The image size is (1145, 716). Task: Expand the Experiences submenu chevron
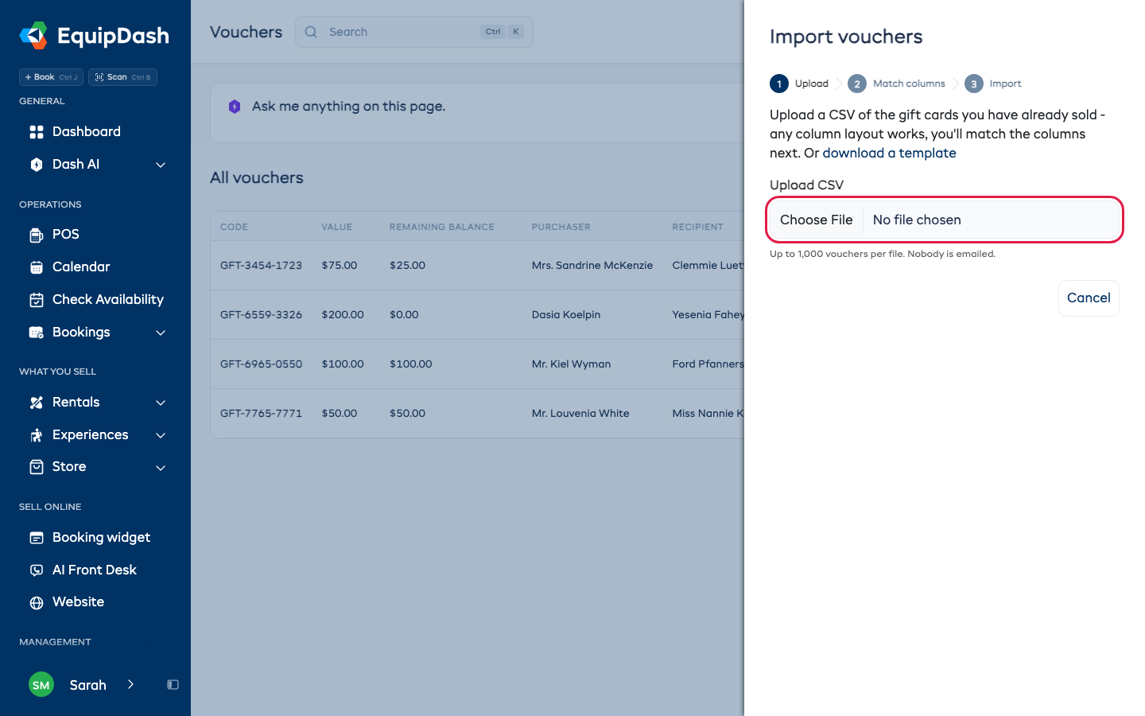[x=161, y=435]
